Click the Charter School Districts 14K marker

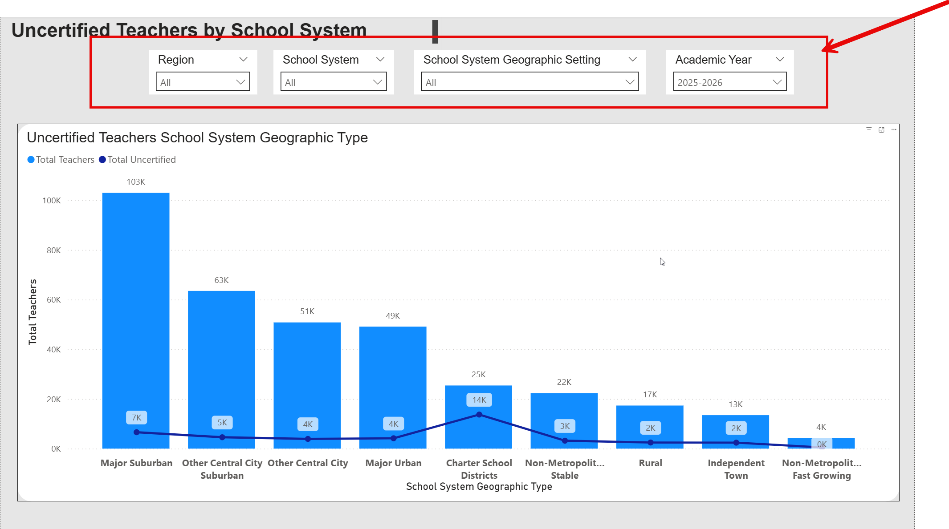(x=479, y=414)
